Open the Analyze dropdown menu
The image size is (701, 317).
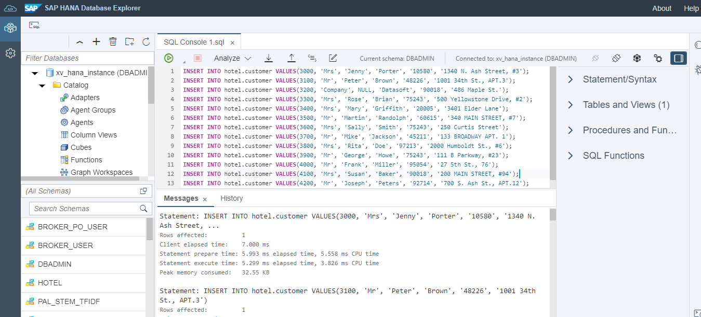coord(232,59)
